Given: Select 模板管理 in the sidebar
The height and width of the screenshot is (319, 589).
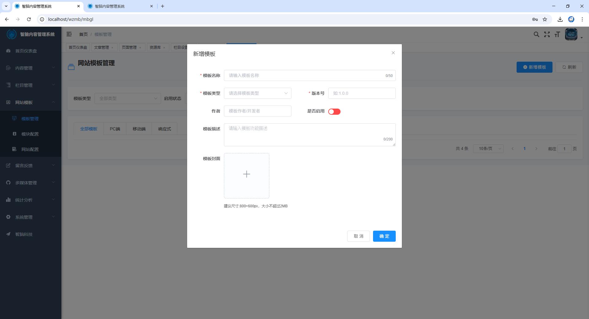Looking at the screenshot, I should click(x=29, y=118).
